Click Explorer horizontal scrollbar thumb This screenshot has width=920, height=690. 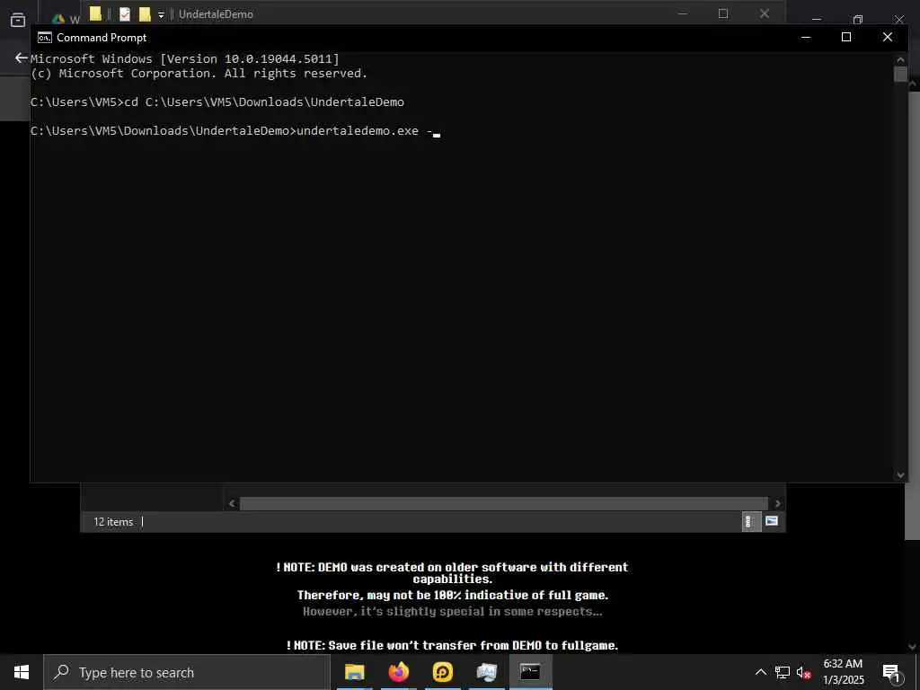pos(503,503)
